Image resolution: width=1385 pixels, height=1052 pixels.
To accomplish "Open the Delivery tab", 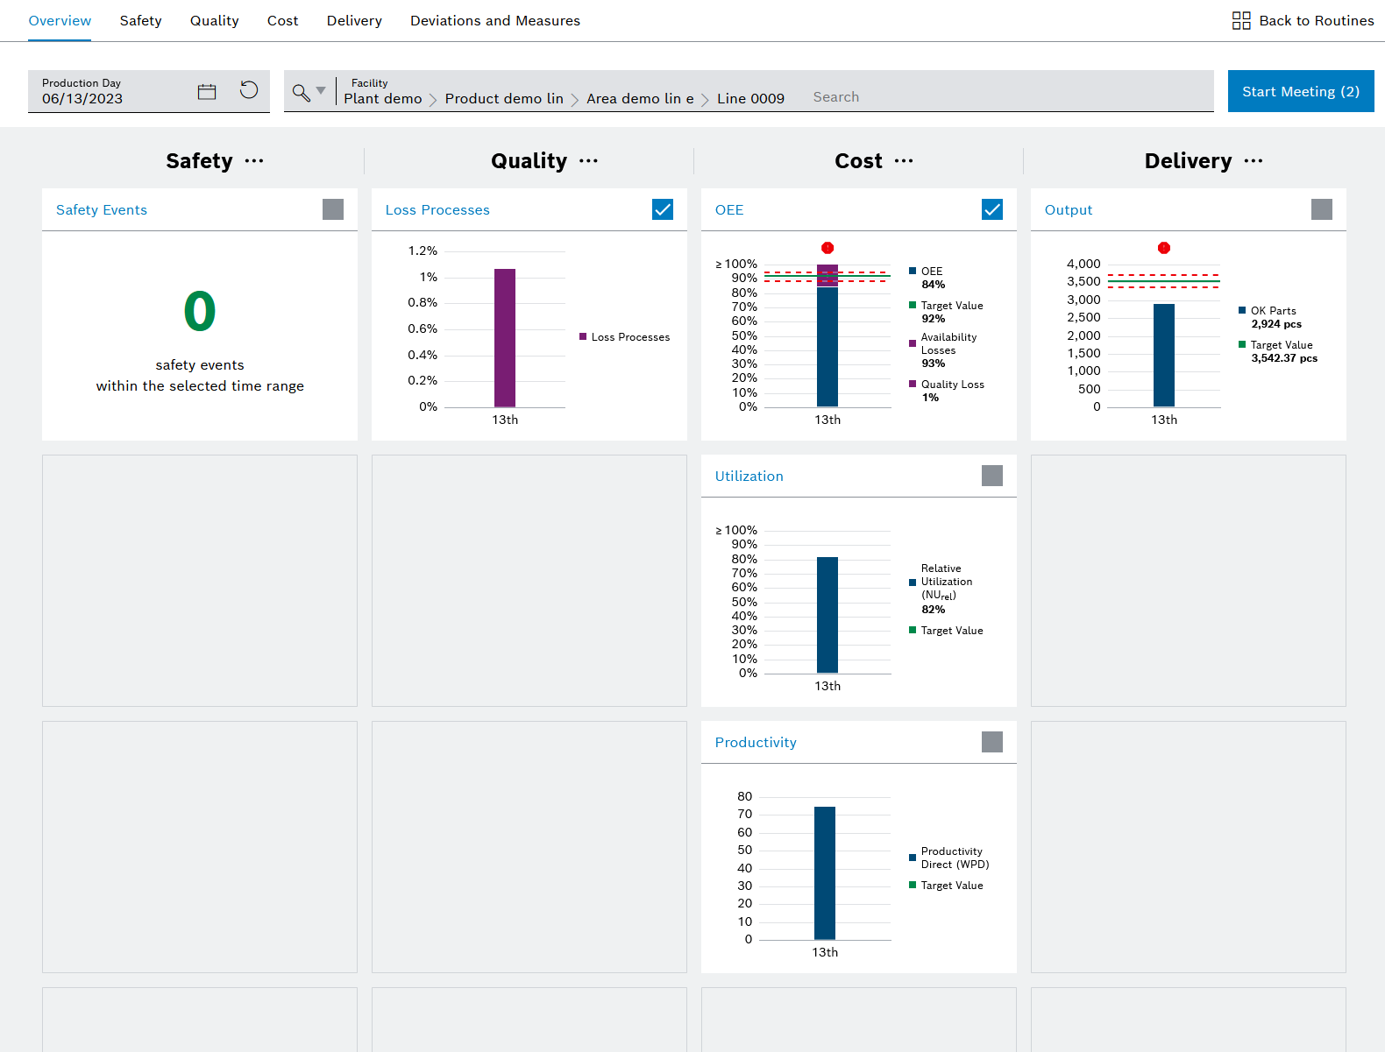I will pyautogui.click(x=354, y=21).
